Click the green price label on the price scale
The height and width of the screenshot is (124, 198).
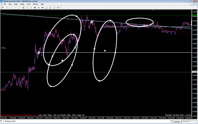click(x=195, y=16)
